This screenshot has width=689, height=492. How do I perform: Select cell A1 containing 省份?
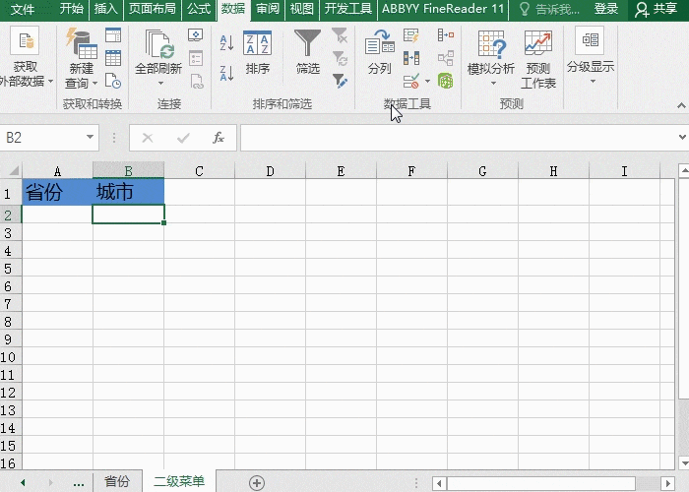click(x=57, y=193)
